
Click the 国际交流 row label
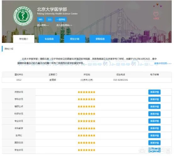19,143
